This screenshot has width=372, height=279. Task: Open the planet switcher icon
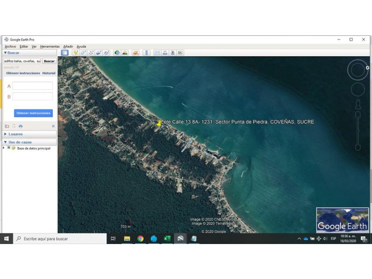point(136,53)
